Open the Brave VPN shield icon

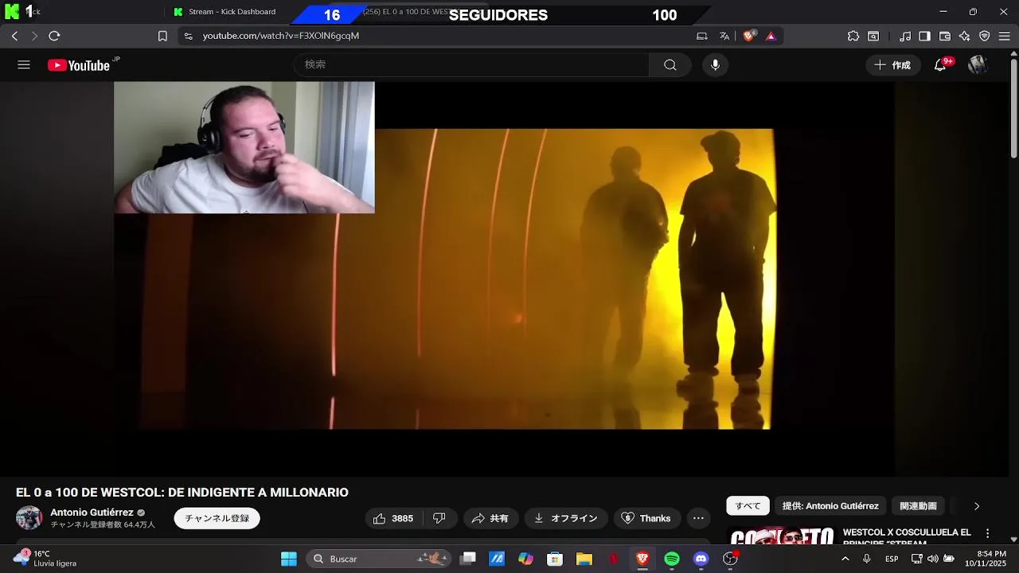[x=985, y=36]
